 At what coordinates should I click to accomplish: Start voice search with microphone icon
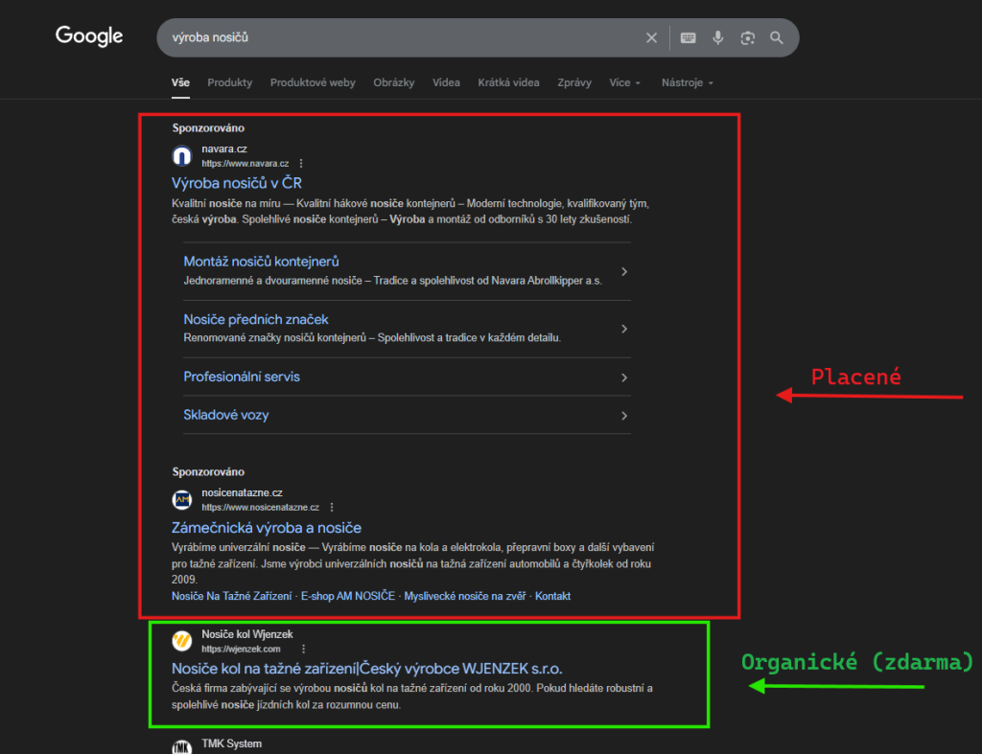(x=717, y=38)
